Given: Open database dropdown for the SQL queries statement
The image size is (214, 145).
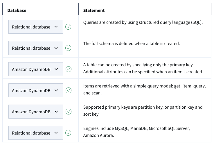Looking at the screenshot, I should [35, 27].
